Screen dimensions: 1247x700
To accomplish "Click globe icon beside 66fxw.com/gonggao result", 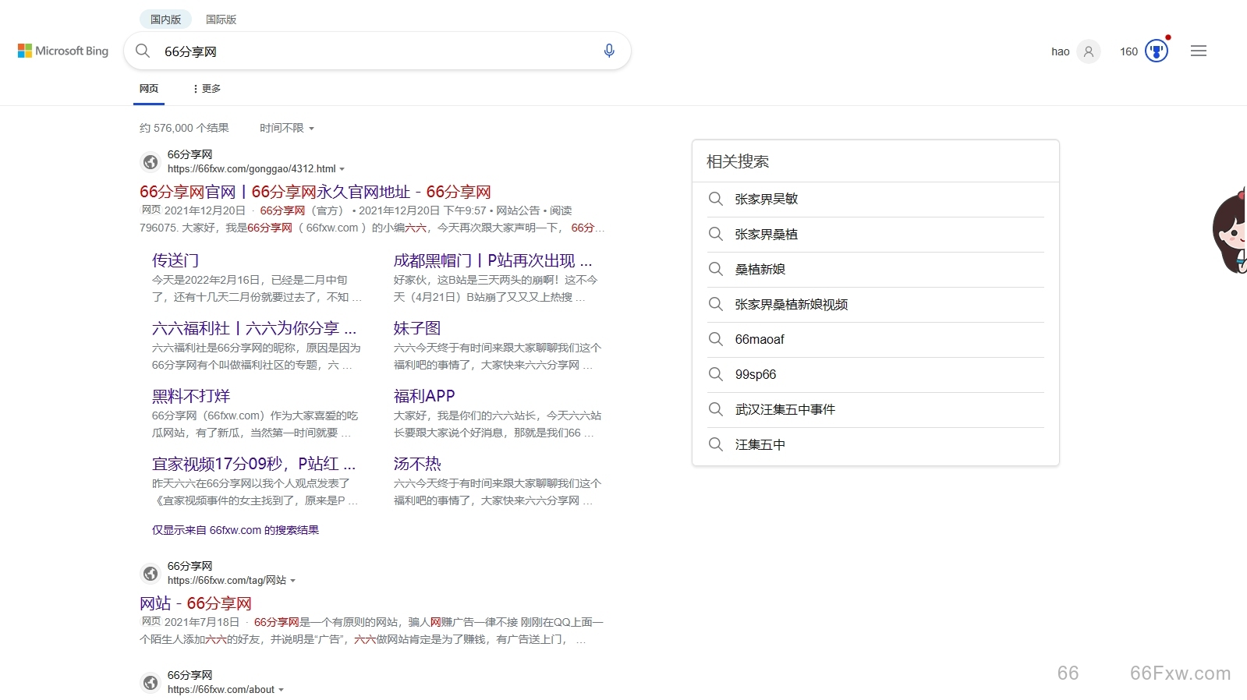I will [x=151, y=162].
